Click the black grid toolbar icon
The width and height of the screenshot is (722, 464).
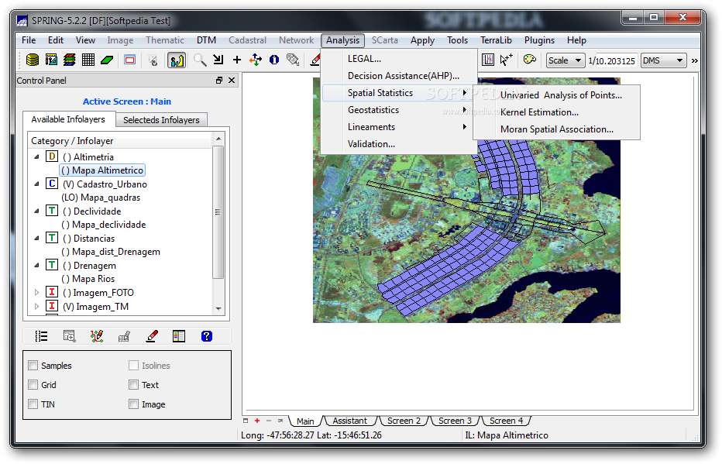tap(88, 60)
